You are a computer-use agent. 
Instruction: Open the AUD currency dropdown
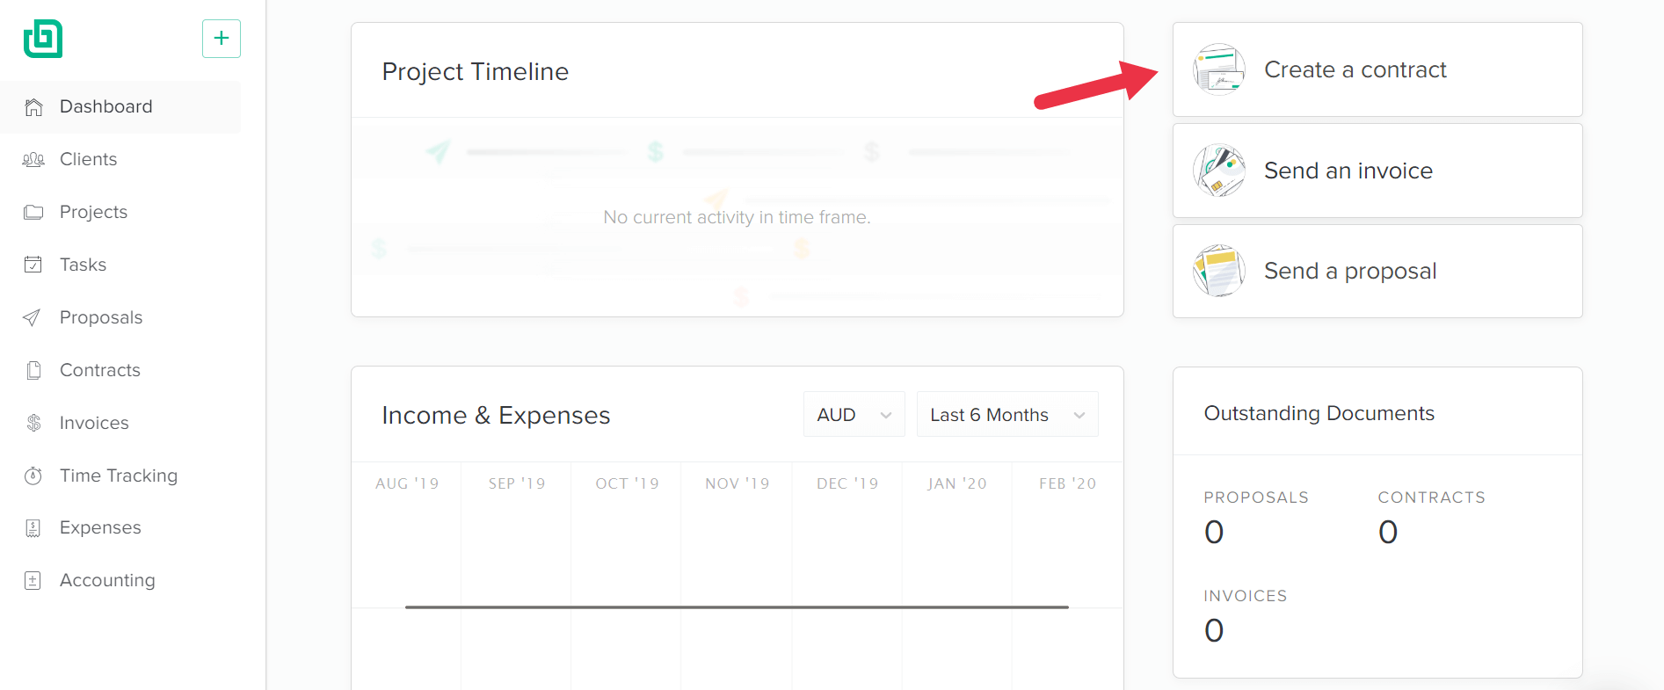coord(854,415)
